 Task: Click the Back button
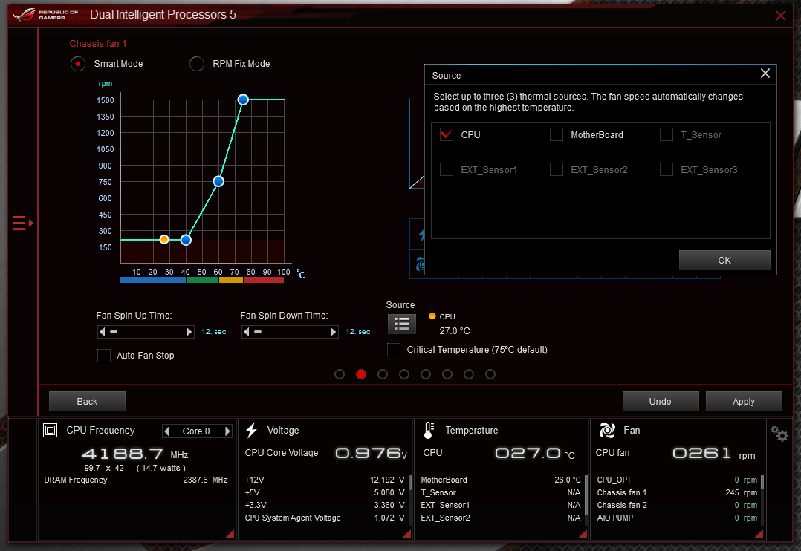pos(87,402)
